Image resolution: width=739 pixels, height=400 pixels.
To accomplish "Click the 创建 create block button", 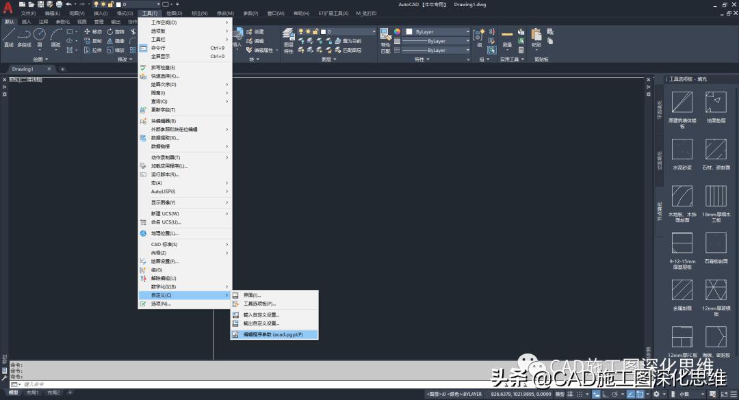I will tap(255, 31).
